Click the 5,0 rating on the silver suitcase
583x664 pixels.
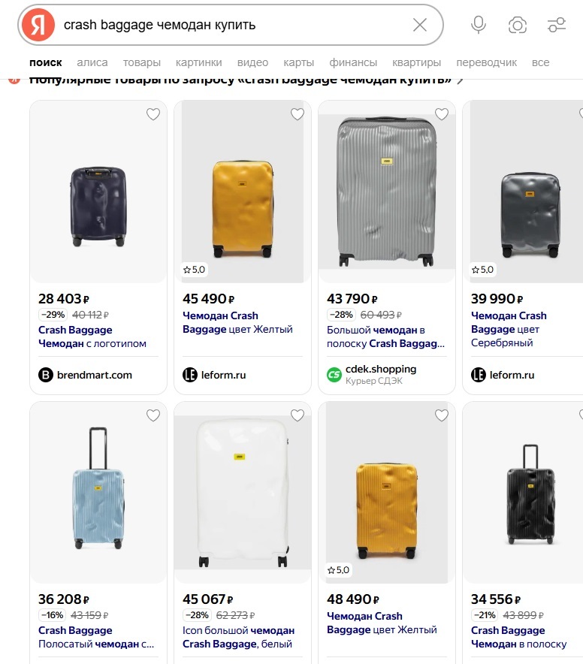pos(482,269)
